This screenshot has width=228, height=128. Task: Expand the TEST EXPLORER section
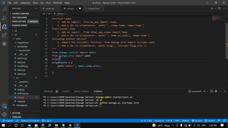[24, 17]
